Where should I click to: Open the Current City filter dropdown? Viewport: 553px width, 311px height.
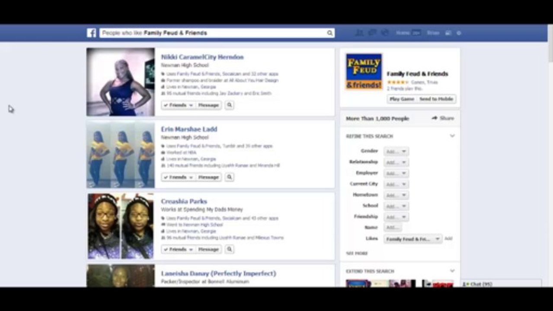(396, 184)
